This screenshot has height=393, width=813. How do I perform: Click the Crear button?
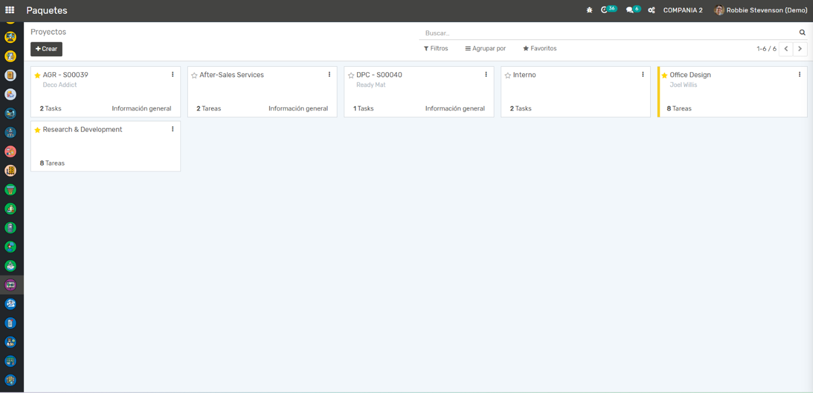pos(47,49)
